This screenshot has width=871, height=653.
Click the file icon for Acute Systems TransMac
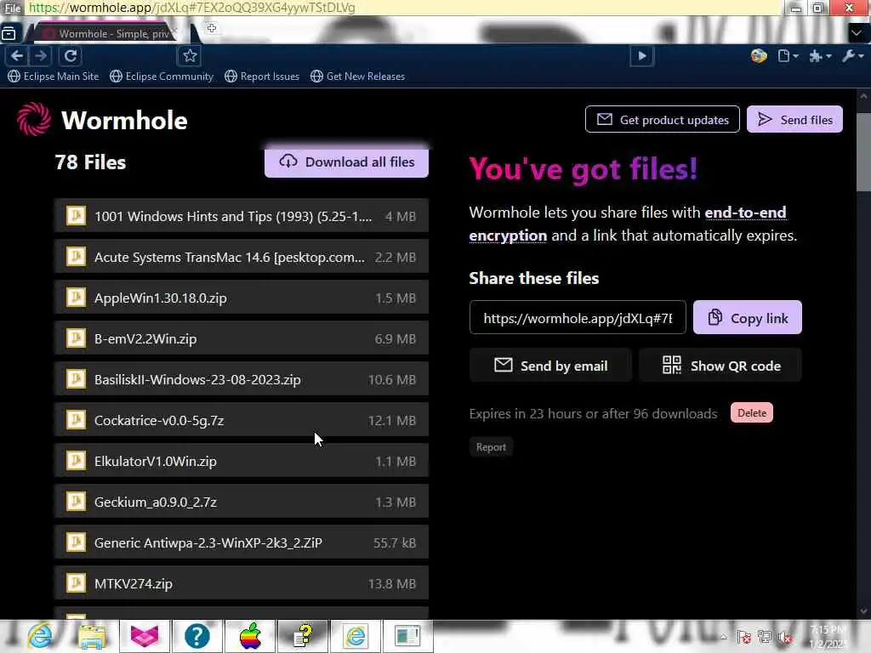[76, 257]
